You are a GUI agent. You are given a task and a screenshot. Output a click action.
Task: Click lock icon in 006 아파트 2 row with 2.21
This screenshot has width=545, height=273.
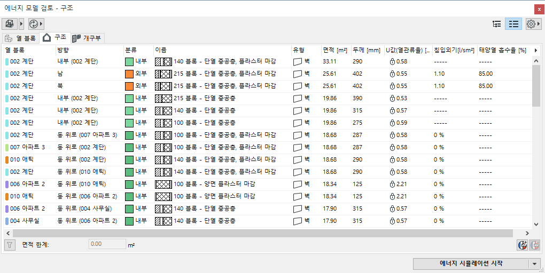point(392,184)
